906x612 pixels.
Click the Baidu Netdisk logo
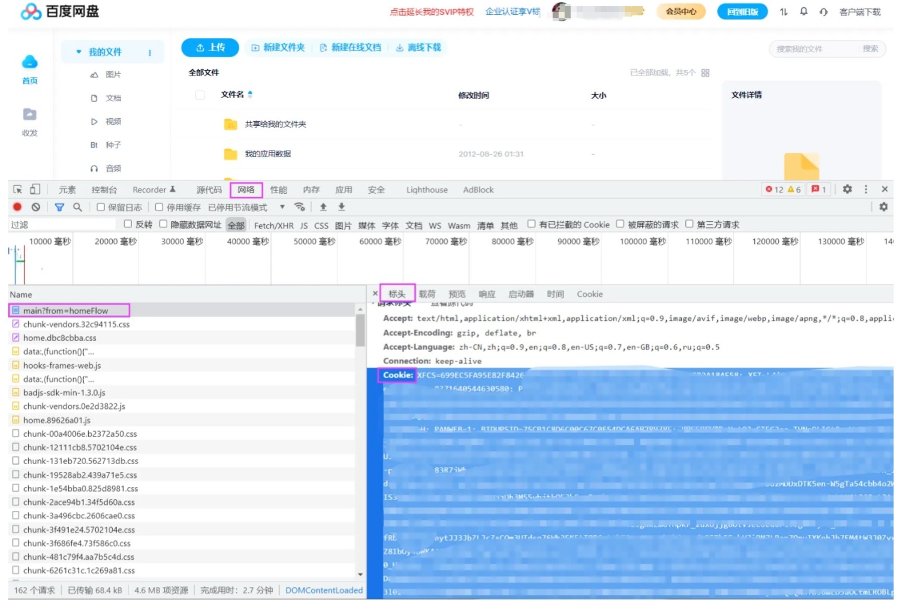point(60,11)
